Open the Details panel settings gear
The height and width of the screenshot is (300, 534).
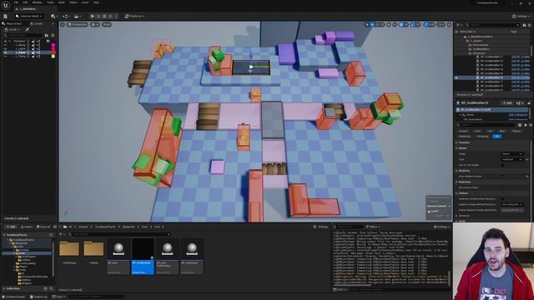[x=530, y=125]
